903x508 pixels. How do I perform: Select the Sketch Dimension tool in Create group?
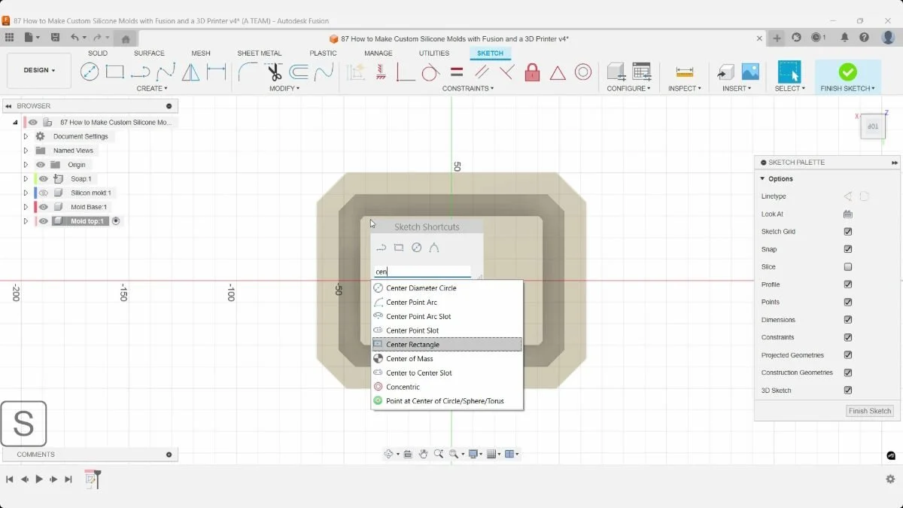[x=217, y=72]
